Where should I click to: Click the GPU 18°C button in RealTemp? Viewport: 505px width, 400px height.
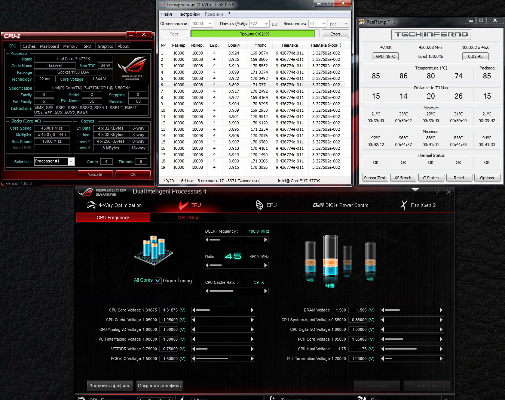click(x=385, y=56)
